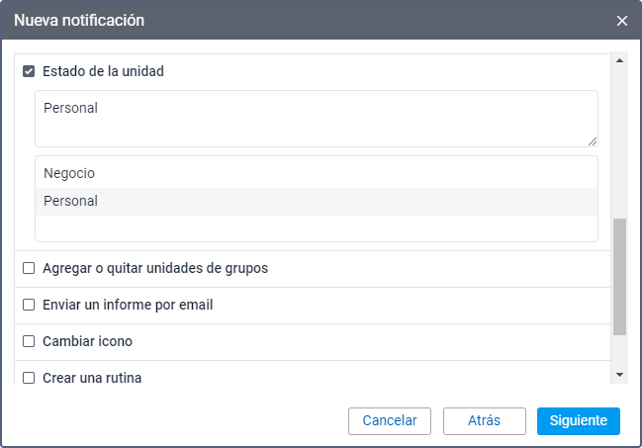Tick the Cambiar icono checkbox
This screenshot has height=448, width=642.
[29, 341]
